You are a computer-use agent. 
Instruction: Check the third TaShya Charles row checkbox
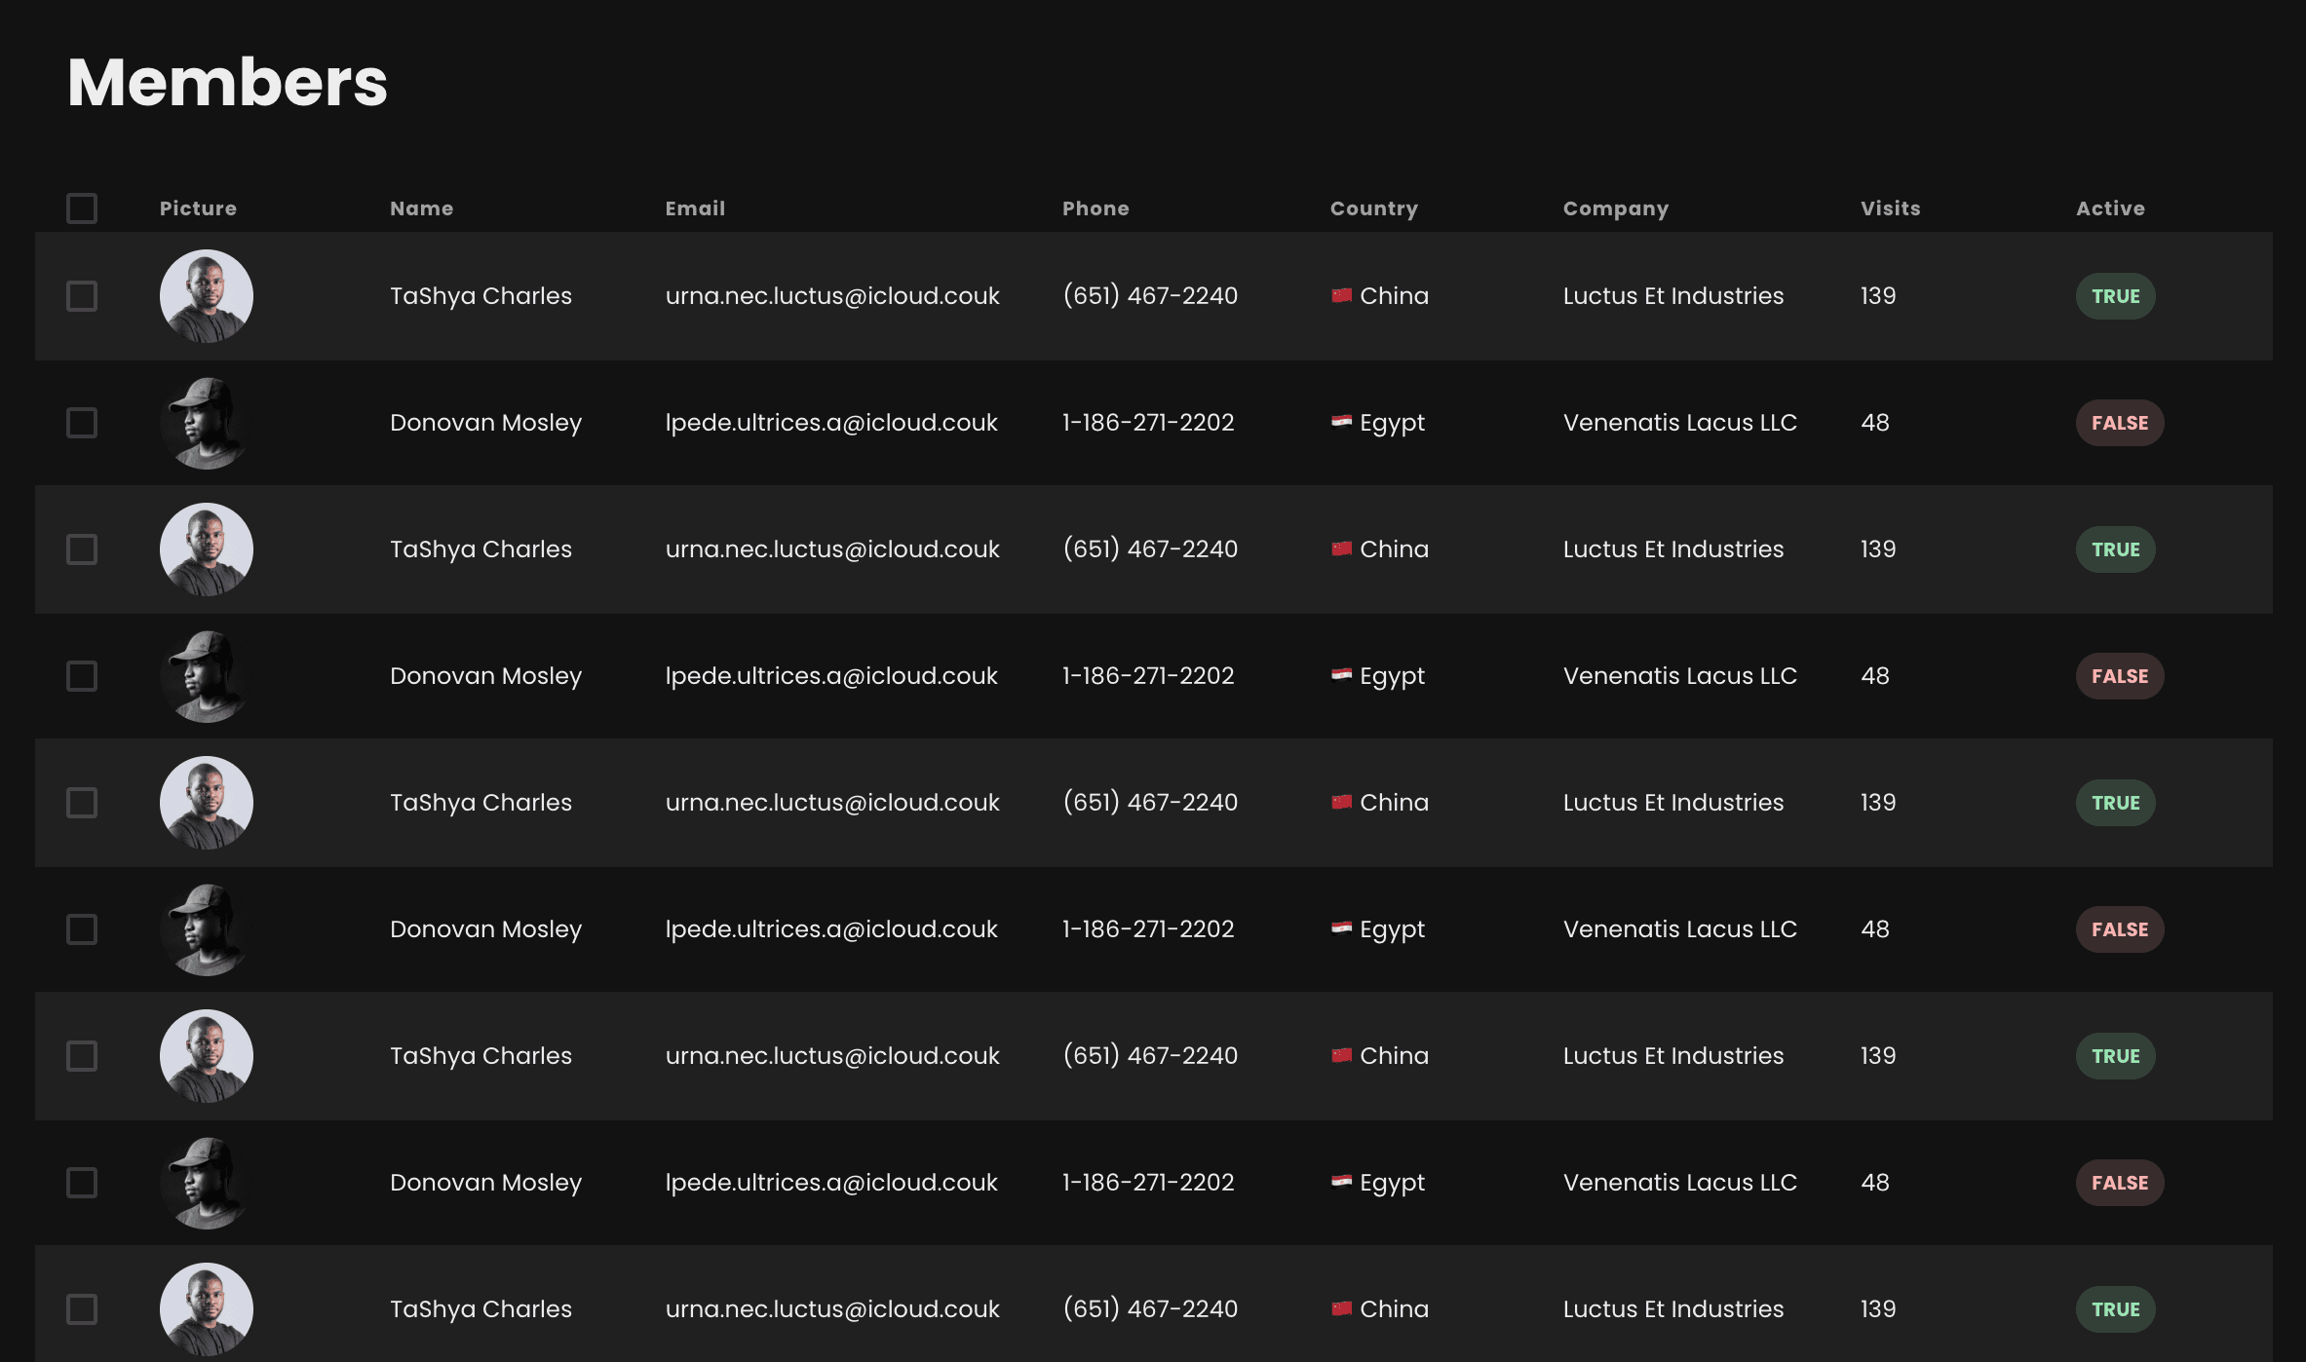[82, 802]
